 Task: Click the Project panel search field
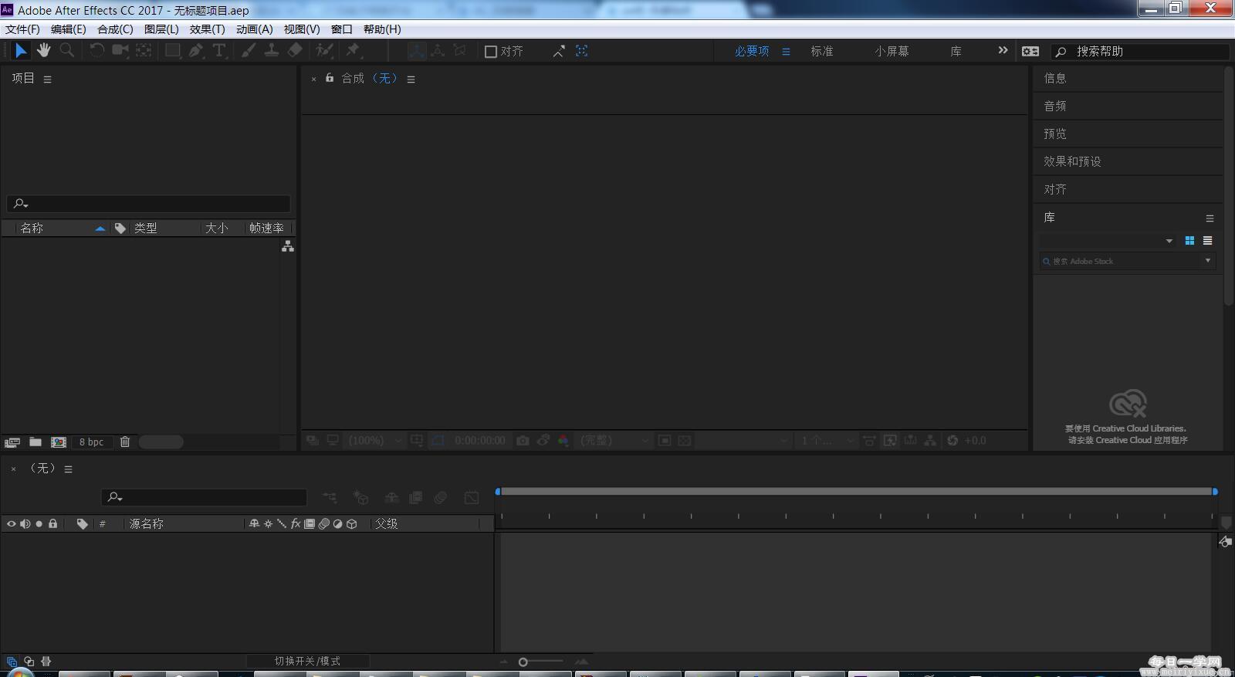(x=149, y=204)
